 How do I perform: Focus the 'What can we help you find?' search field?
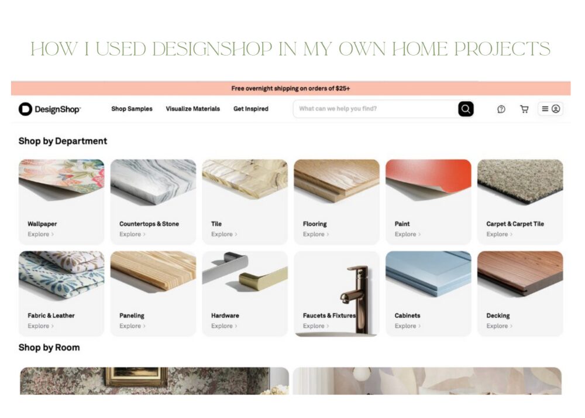coord(376,109)
